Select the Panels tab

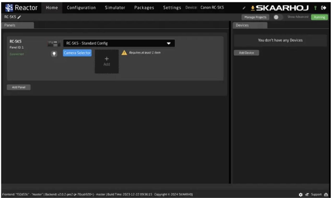point(18,25)
